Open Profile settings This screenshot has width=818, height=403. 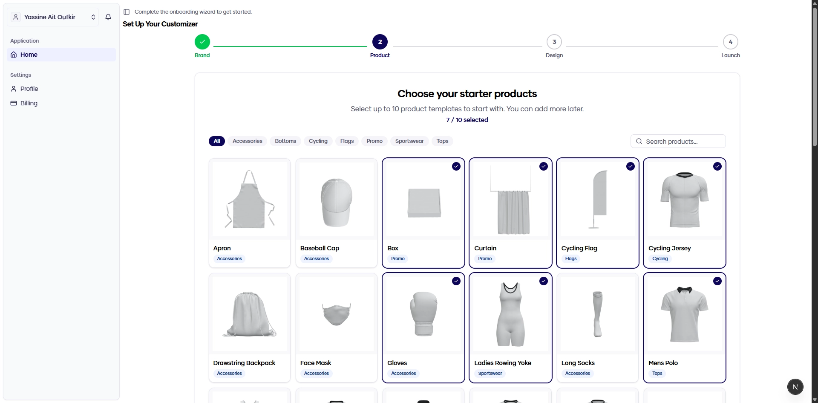pos(61,89)
